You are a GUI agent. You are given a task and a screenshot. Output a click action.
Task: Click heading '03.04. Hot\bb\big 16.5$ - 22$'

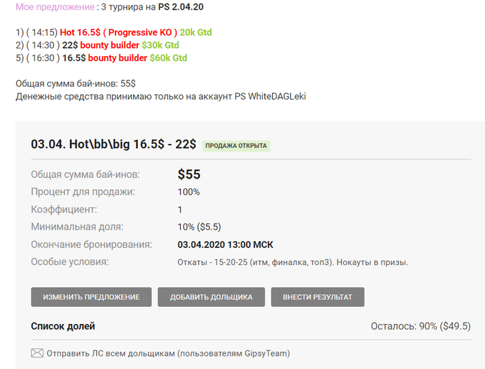point(114,144)
